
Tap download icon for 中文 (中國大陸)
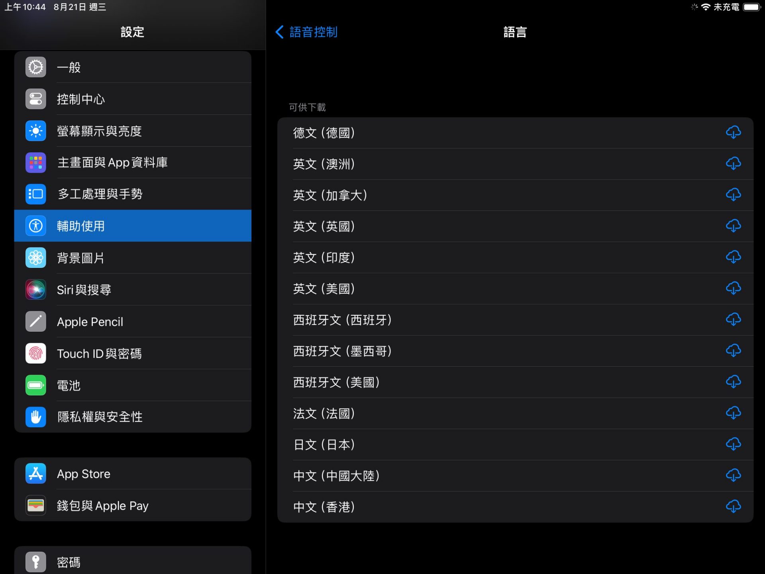733,475
